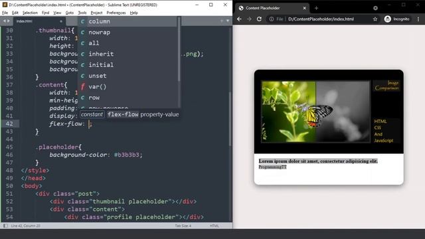Open the Selection menu

[30, 13]
